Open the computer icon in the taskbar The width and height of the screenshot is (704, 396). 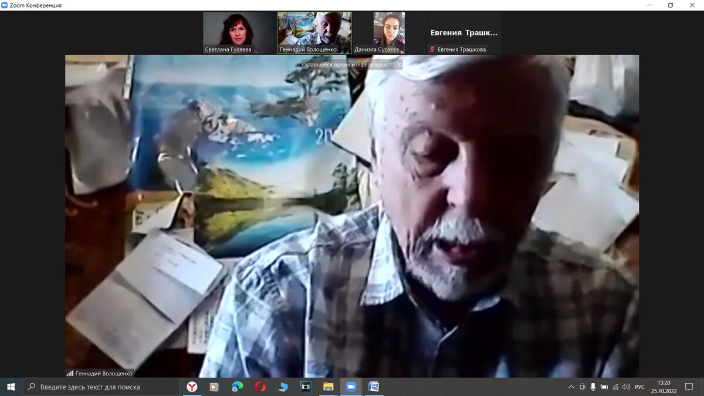tap(283, 387)
